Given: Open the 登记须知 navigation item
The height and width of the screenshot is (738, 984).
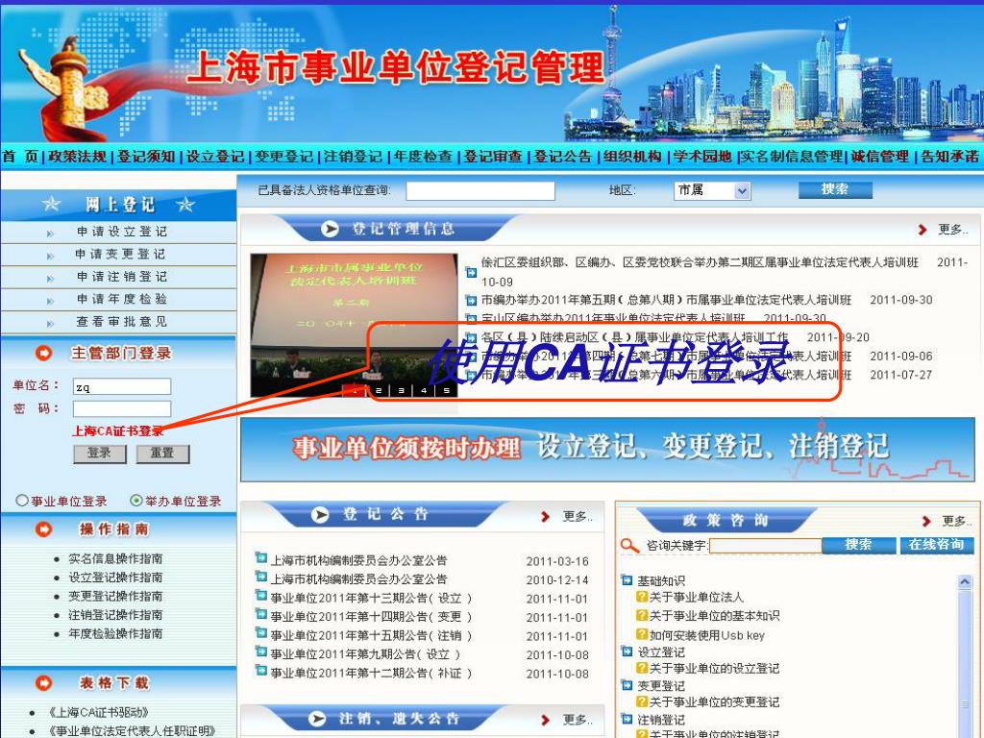Looking at the screenshot, I should click(x=146, y=157).
